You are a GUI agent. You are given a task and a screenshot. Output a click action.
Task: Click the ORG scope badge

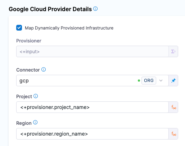click(149, 81)
